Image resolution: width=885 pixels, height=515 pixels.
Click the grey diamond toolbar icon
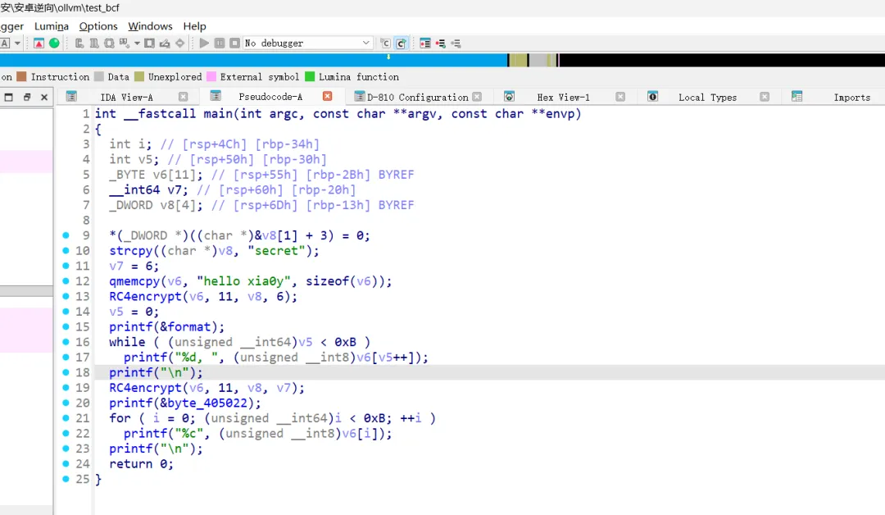pyautogui.click(x=180, y=43)
